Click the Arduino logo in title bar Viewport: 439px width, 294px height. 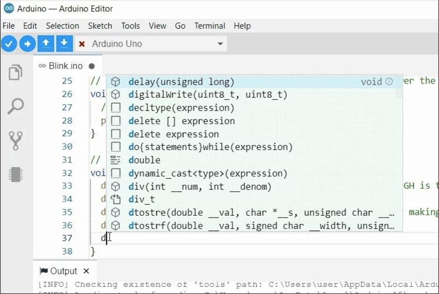pyautogui.click(x=9, y=8)
